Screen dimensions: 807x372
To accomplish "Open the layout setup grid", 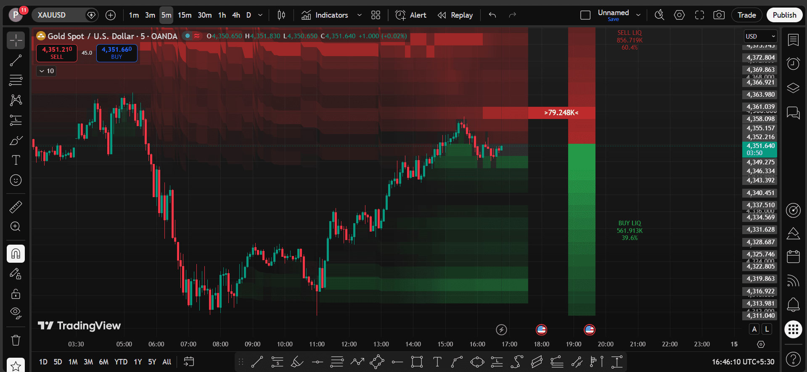I will pyautogui.click(x=376, y=15).
